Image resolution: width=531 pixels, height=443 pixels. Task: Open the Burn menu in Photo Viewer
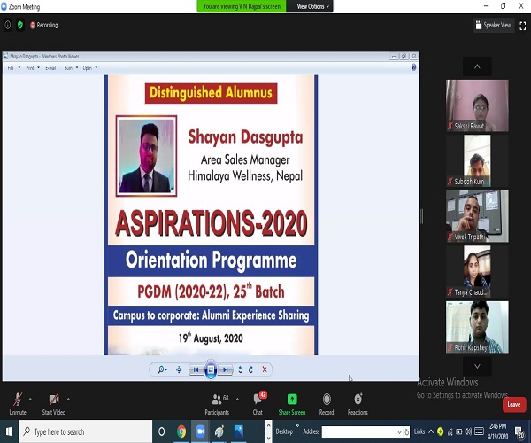click(x=71, y=68)
